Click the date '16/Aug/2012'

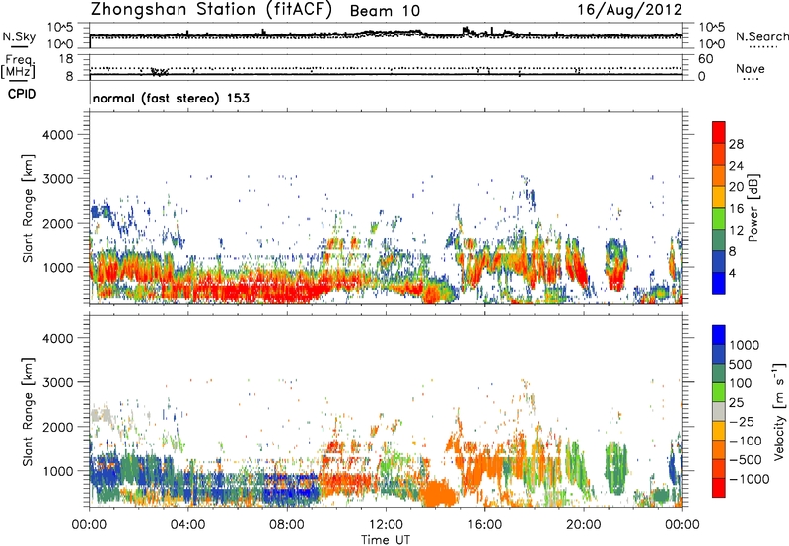(629, 10)
